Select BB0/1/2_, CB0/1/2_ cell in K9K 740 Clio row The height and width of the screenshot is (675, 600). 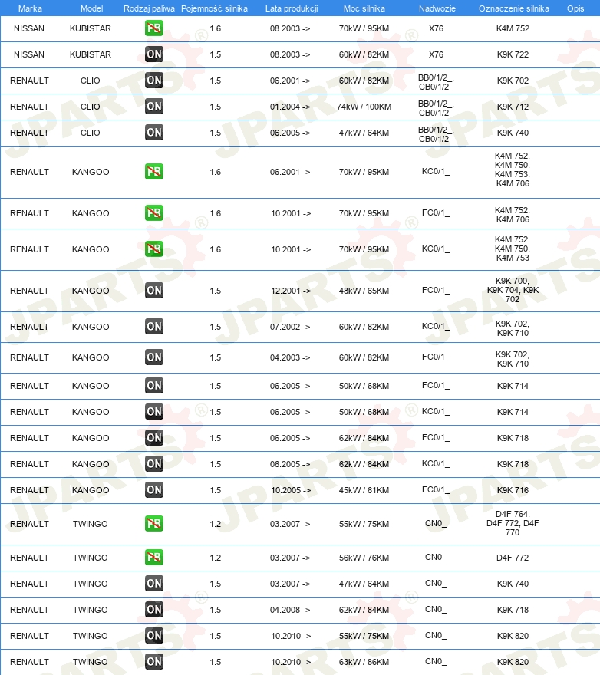click(436, 134)
